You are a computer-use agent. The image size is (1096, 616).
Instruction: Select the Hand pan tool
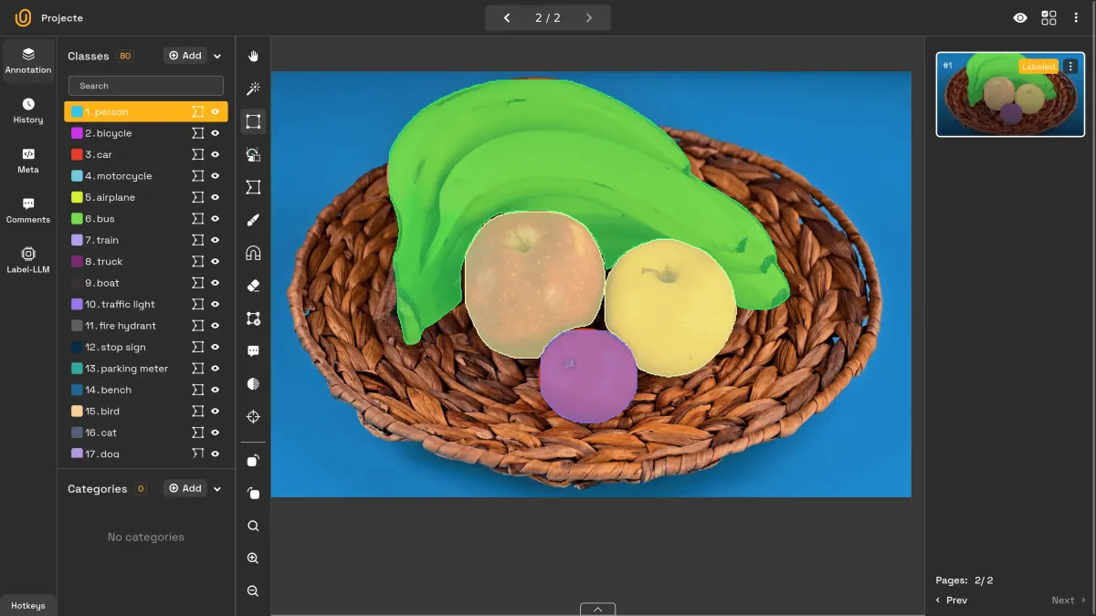click(x=253, y=55)
